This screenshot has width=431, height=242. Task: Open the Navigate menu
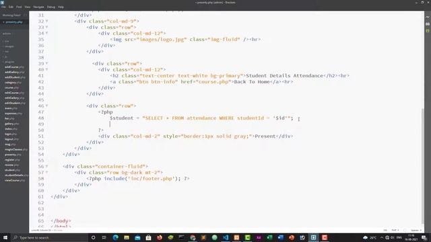38,7
